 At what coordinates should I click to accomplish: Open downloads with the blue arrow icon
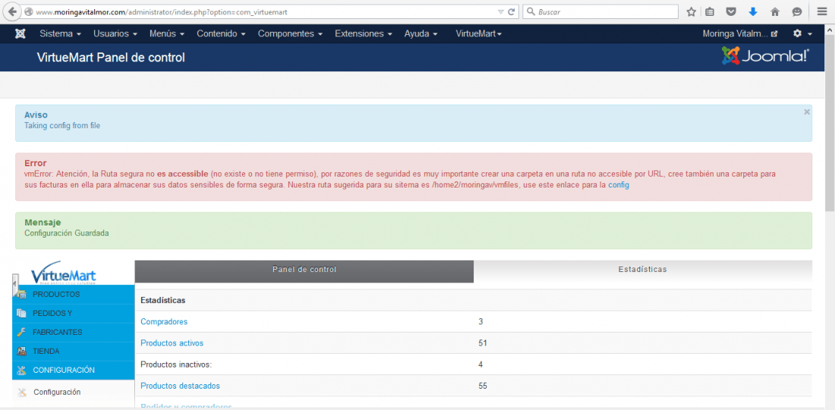(753, 11)
